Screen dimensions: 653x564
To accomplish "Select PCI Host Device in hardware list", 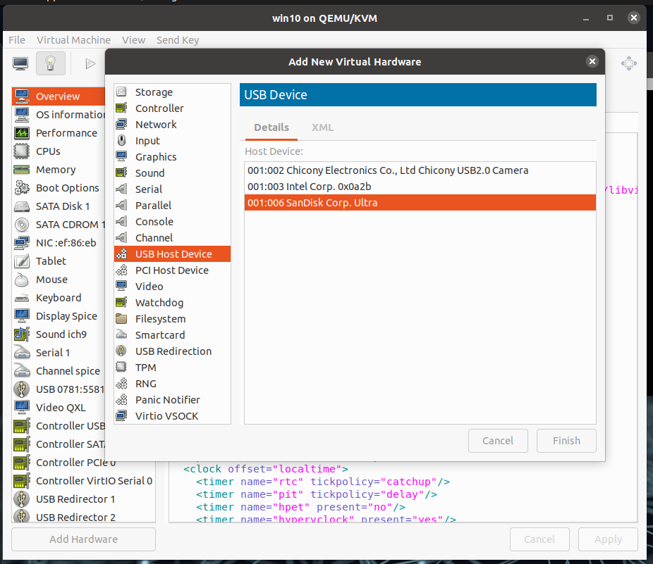I will [x=171, y=270].
